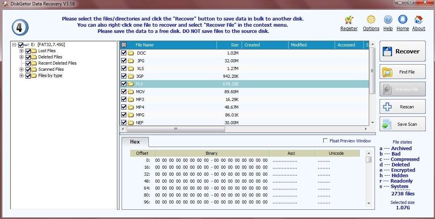Click the Save Scan arrow icon
The image size is (435, 219).
[x=387, y=124]
